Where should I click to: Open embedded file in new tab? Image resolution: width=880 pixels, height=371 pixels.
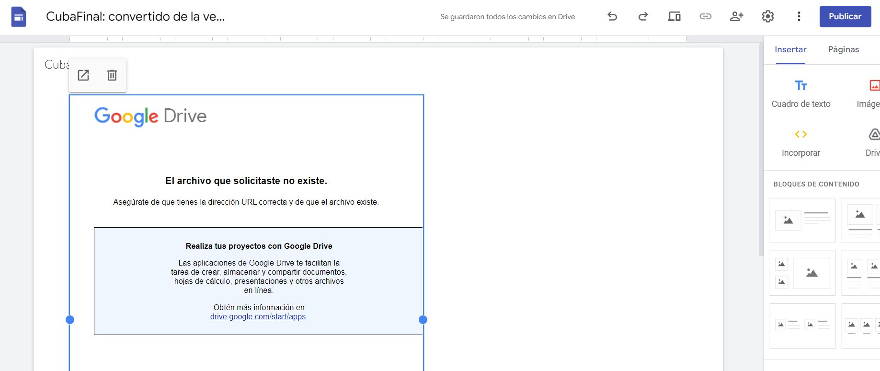click(x=83, y=75)
